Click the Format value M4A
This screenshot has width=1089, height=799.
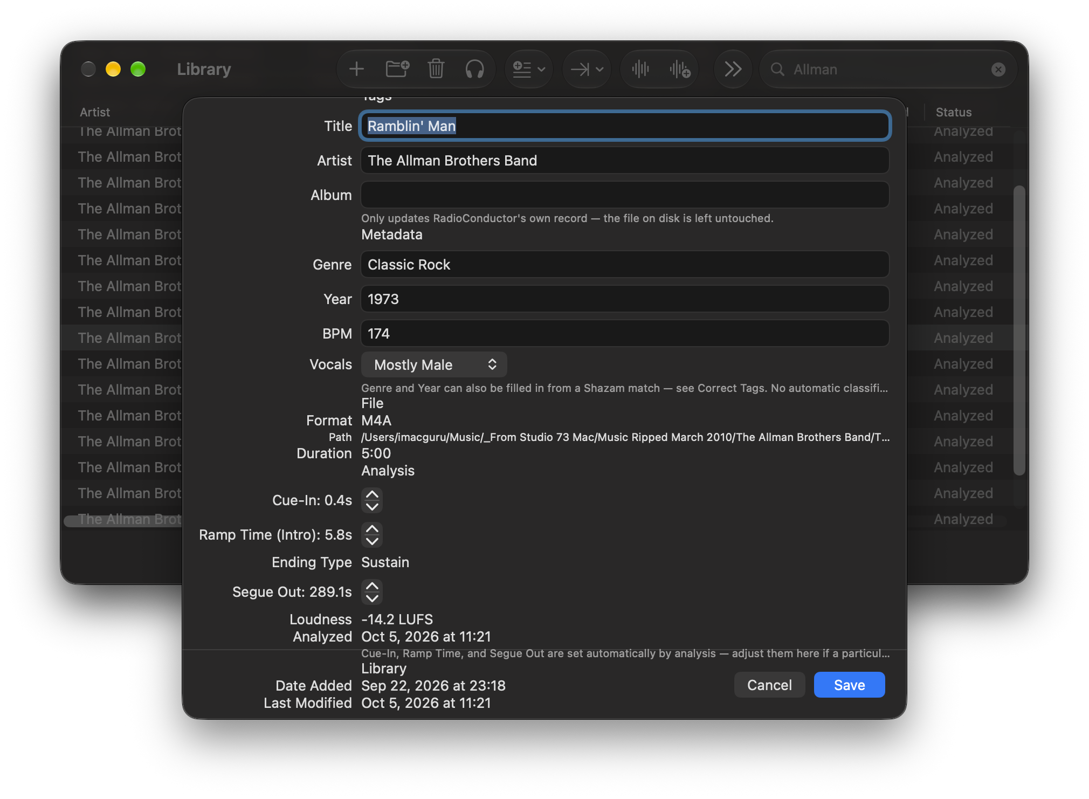point(376,421)
